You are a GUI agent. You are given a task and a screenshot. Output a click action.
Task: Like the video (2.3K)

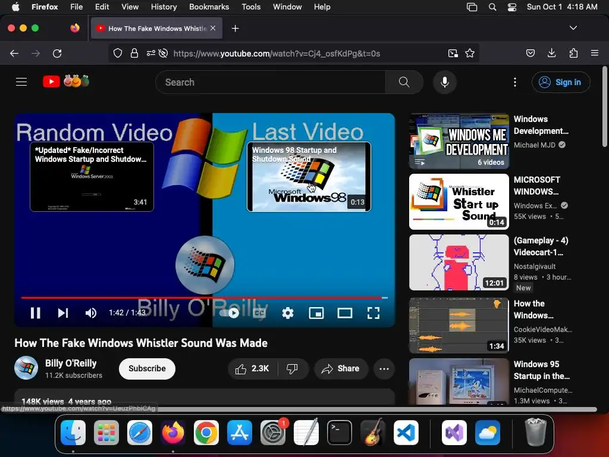(252, 368)
